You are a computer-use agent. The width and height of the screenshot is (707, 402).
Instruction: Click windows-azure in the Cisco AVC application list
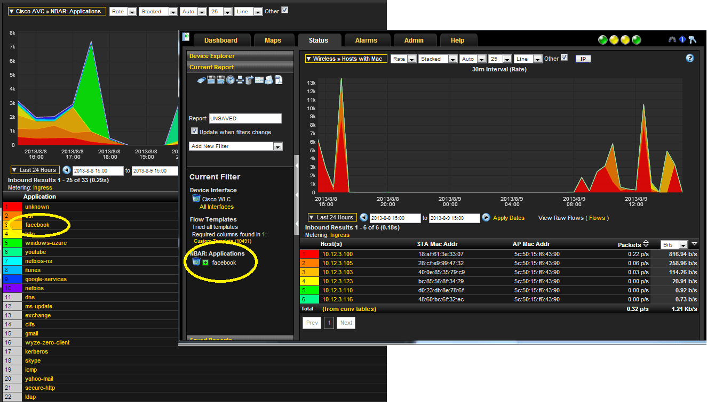coord(46,243)
